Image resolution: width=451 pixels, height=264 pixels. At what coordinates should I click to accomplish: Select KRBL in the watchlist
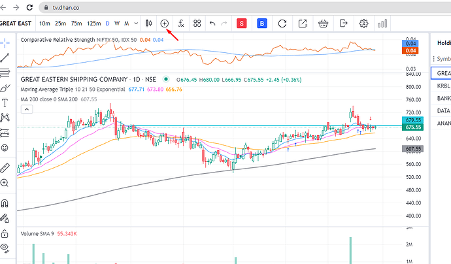coord(441,86)
